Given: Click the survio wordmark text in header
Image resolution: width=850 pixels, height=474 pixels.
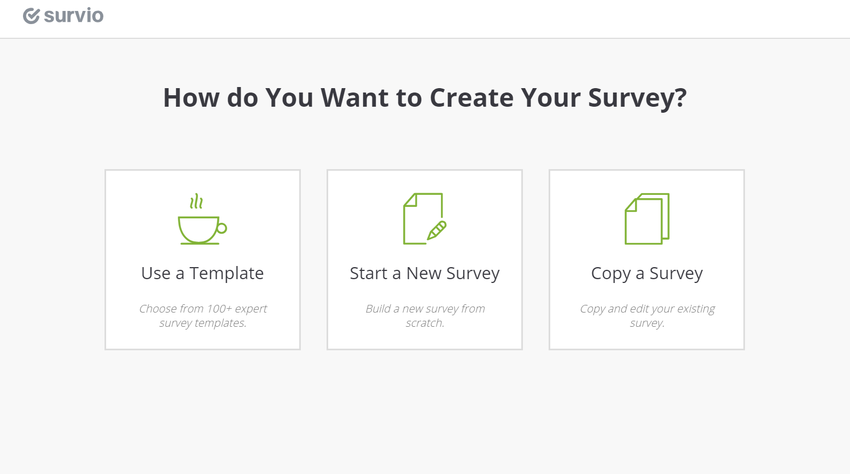Looking at the screenshot, I should click(73, 16).
